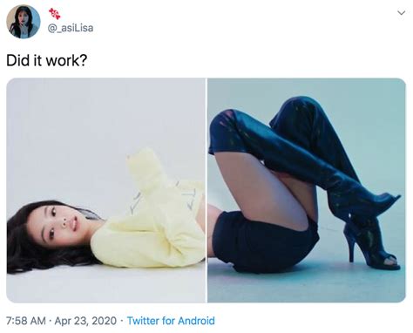Click the Apr 23, 2020 date
Image resolution: width=413 pixels, height=333 pixels.
85,321
